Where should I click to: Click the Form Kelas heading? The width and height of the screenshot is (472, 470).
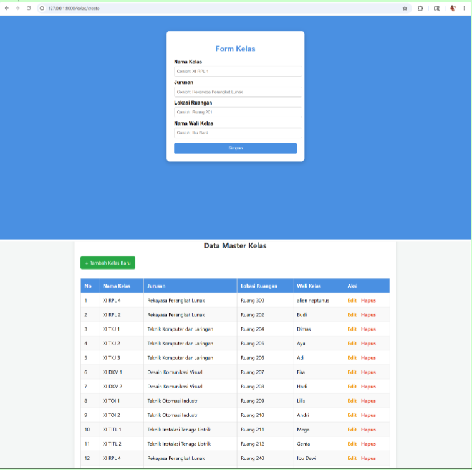(235, 49)
